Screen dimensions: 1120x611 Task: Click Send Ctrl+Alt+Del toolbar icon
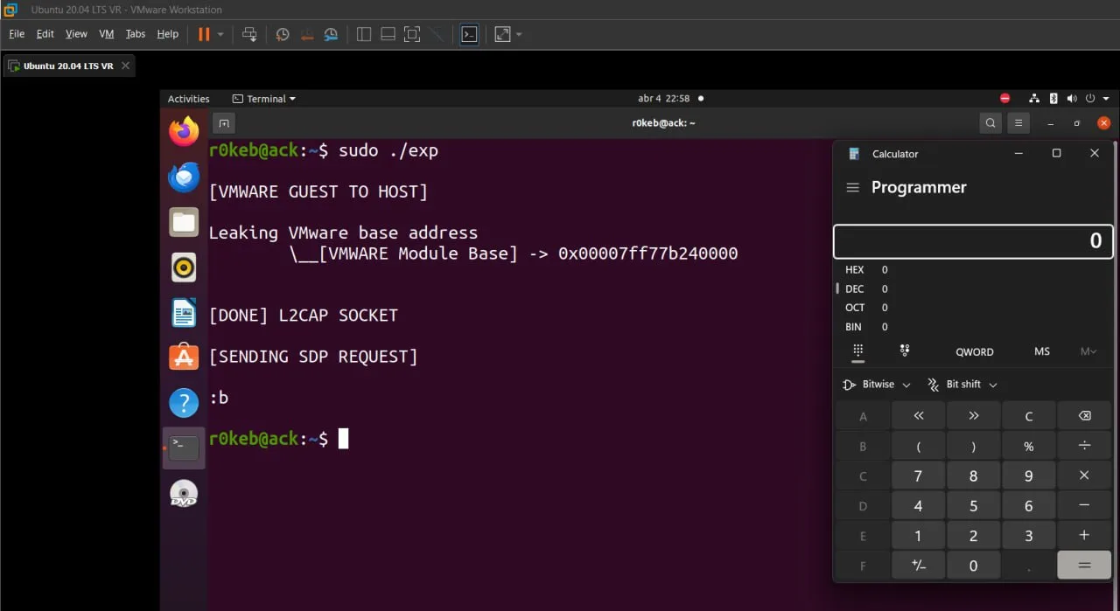[249, 34]
